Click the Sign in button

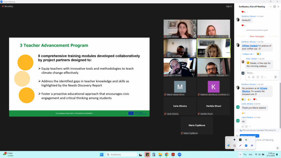[x=229, y=6]
